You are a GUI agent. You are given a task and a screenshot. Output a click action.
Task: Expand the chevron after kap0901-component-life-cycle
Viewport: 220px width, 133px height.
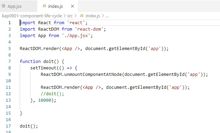point(65,16)
